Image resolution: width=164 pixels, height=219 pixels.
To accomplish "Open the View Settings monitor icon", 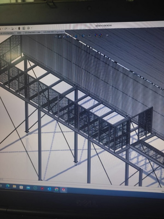I will pyautogui.click(x=107, y=35).
